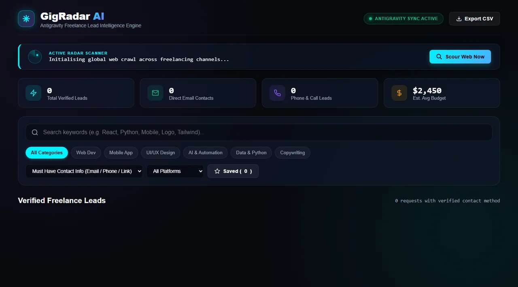The height and width of the screenshot is (287, 518).
Task: Pick the Copywriting category chip
Action: (x=293, y=153)
